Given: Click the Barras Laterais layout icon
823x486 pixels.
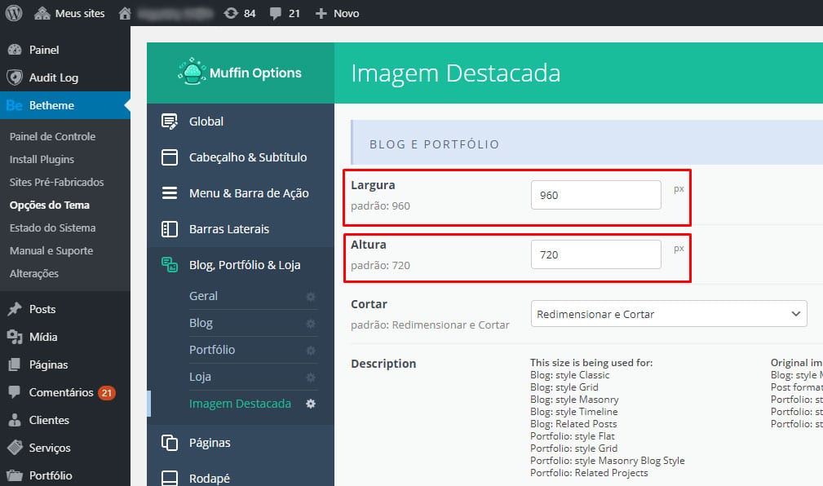Looking at the screenshot, I should pos(170,229).
